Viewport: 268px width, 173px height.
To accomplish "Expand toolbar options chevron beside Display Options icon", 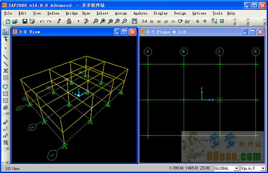I will pos(235,22).
